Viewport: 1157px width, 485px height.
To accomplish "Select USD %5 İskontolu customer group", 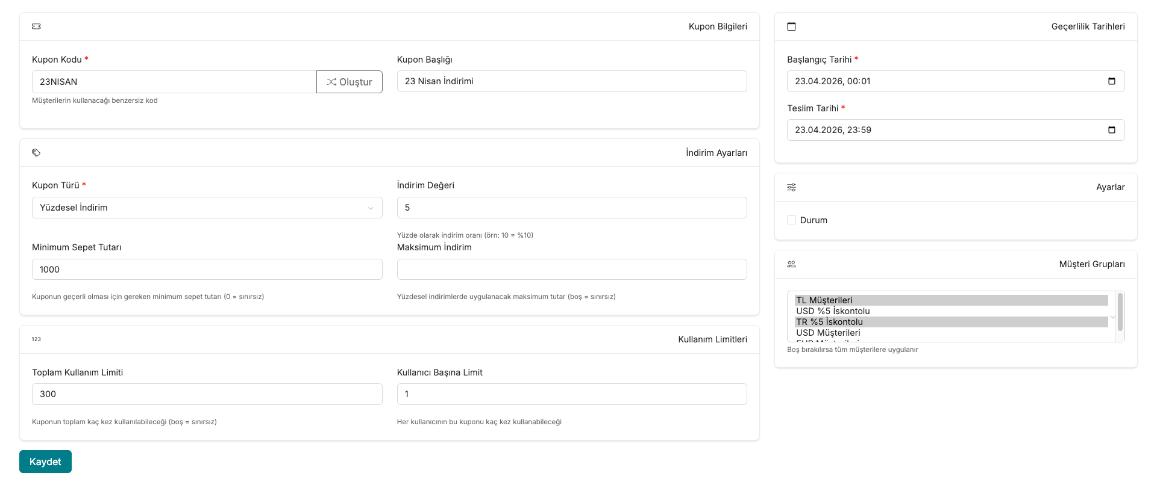I will 833,311.
